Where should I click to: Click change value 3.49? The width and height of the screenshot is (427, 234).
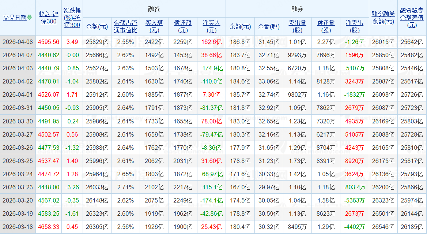(72, 42)
